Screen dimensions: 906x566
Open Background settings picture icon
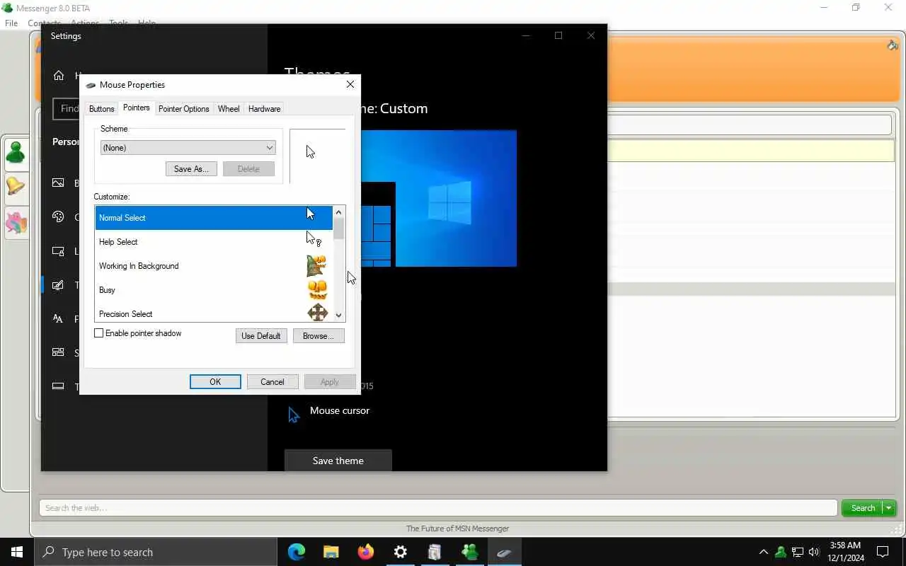(x=59, y=183)
